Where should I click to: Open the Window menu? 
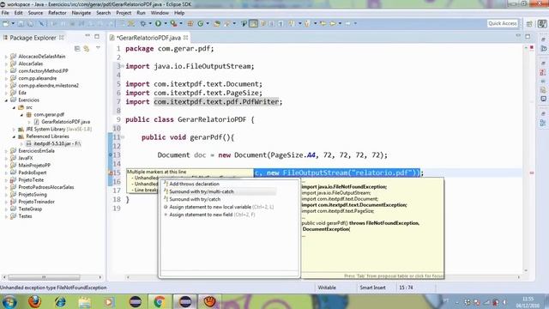click(160, 13)
